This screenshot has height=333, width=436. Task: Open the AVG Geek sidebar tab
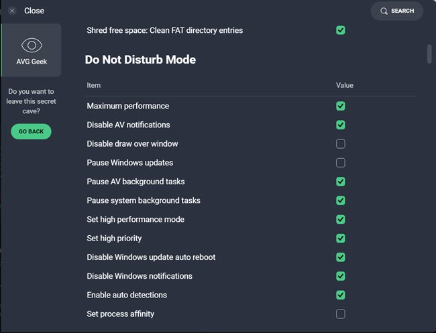coord(32,51)
